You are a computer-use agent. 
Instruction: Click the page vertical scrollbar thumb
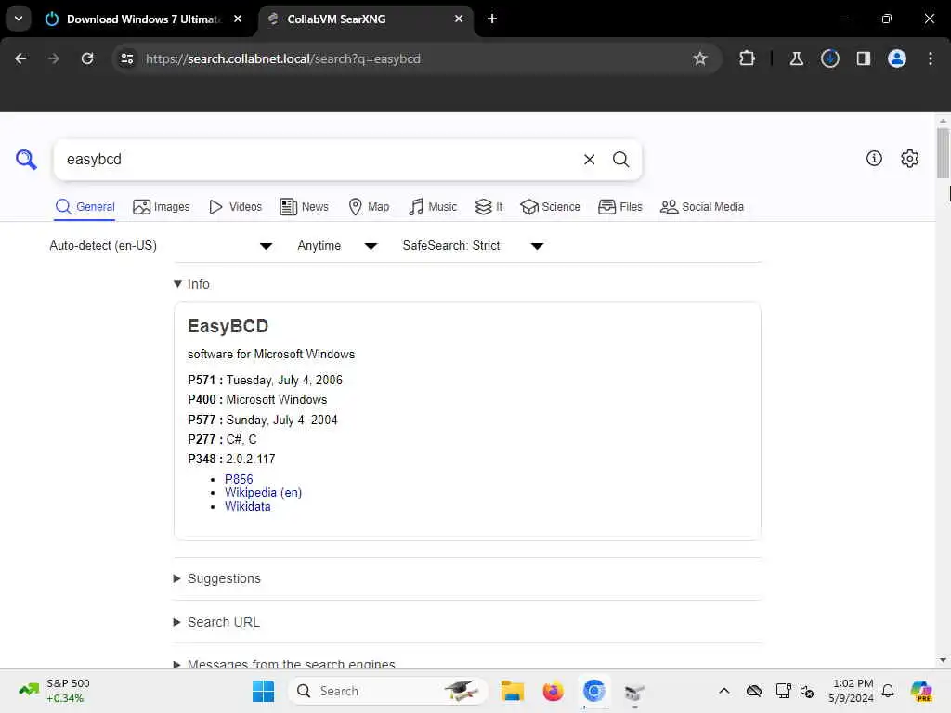(x=943, y=153)
